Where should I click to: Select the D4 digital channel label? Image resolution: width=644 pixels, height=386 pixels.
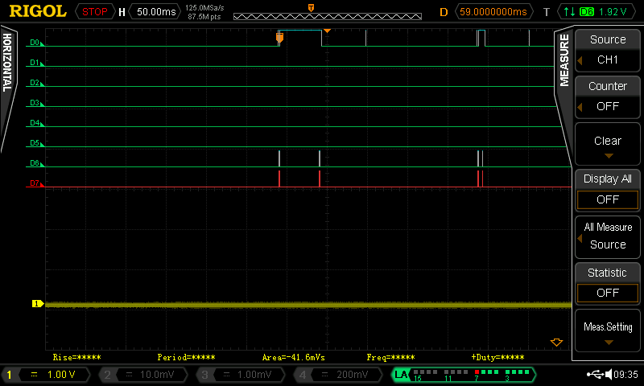tap(35, 123)
